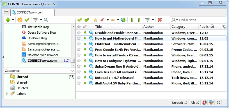Viewport: 229px width, 108px height.
Task: Collapse the Categories panel chevron
Action: click(73, 71)
